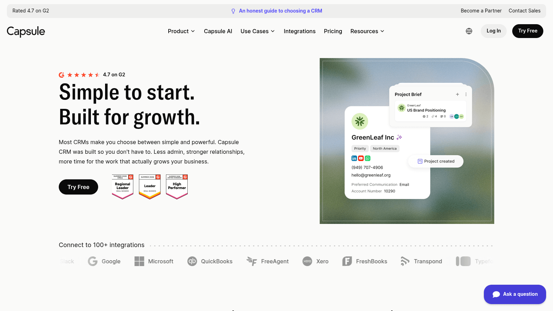Click the 4.7 on G2 rating text
The width and height of the screenshot is (553, 311).
click(114, 75)
